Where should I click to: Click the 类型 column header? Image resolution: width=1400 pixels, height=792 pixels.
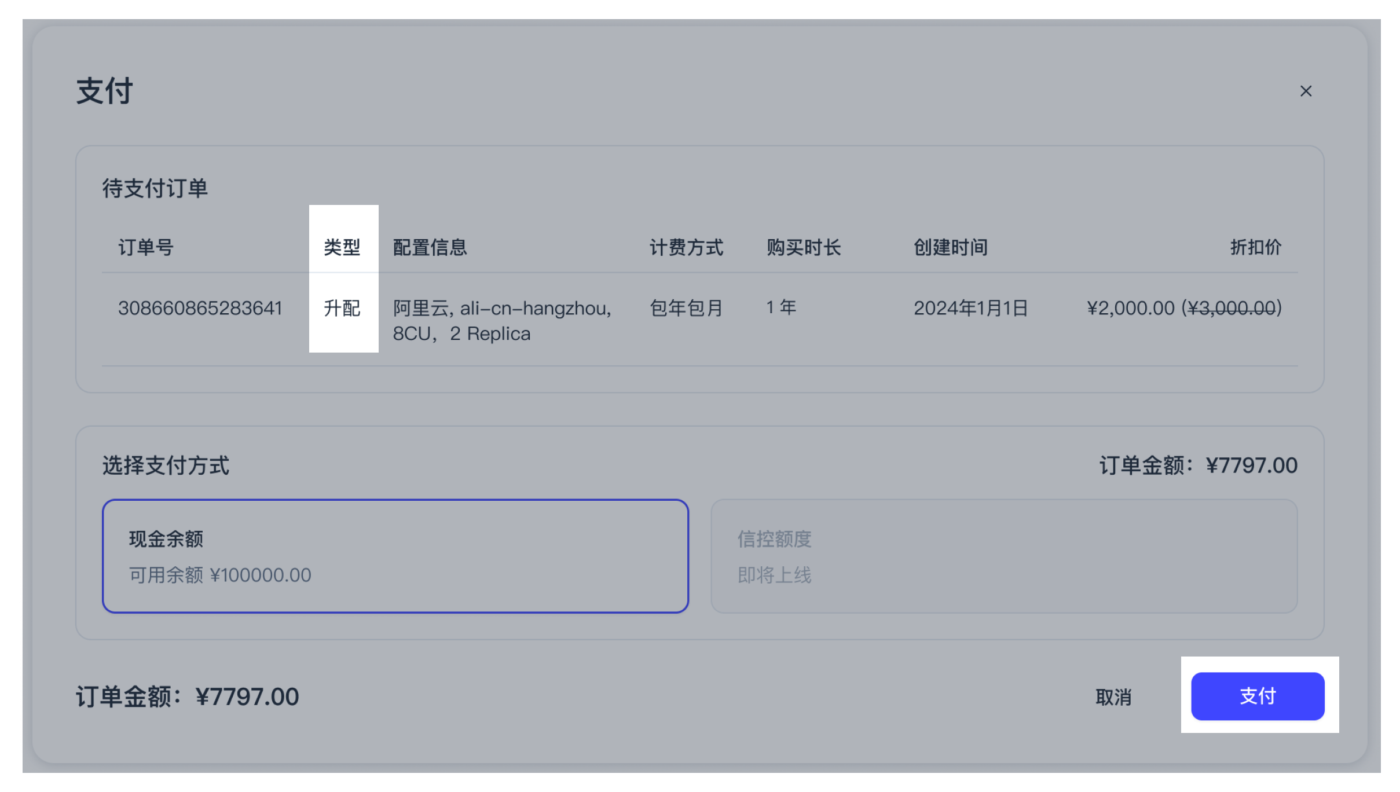pos(342,247)
